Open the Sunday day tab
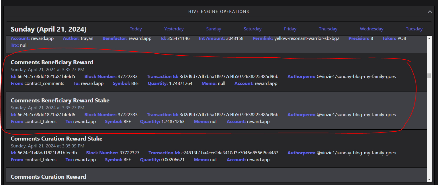Image resolution: width=438 pixels, height=185 pixels. pyautogui.click(x=213, y=29)
